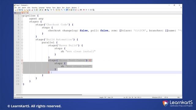Open the Search menu
Screen dimensions: 196x110
point(24,8)
